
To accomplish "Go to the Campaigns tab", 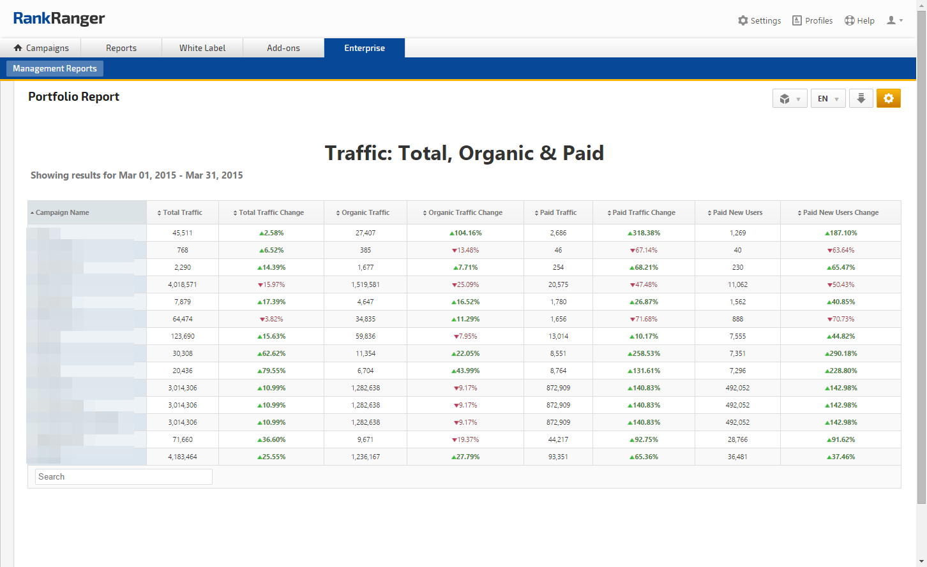I will [41, 48].
